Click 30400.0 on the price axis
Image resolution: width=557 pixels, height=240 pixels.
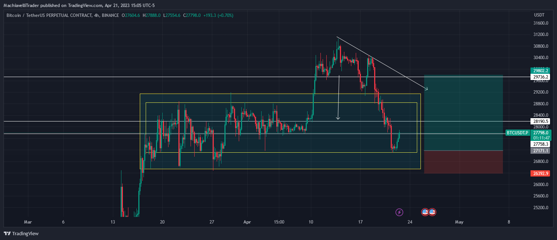pos(541,58)
